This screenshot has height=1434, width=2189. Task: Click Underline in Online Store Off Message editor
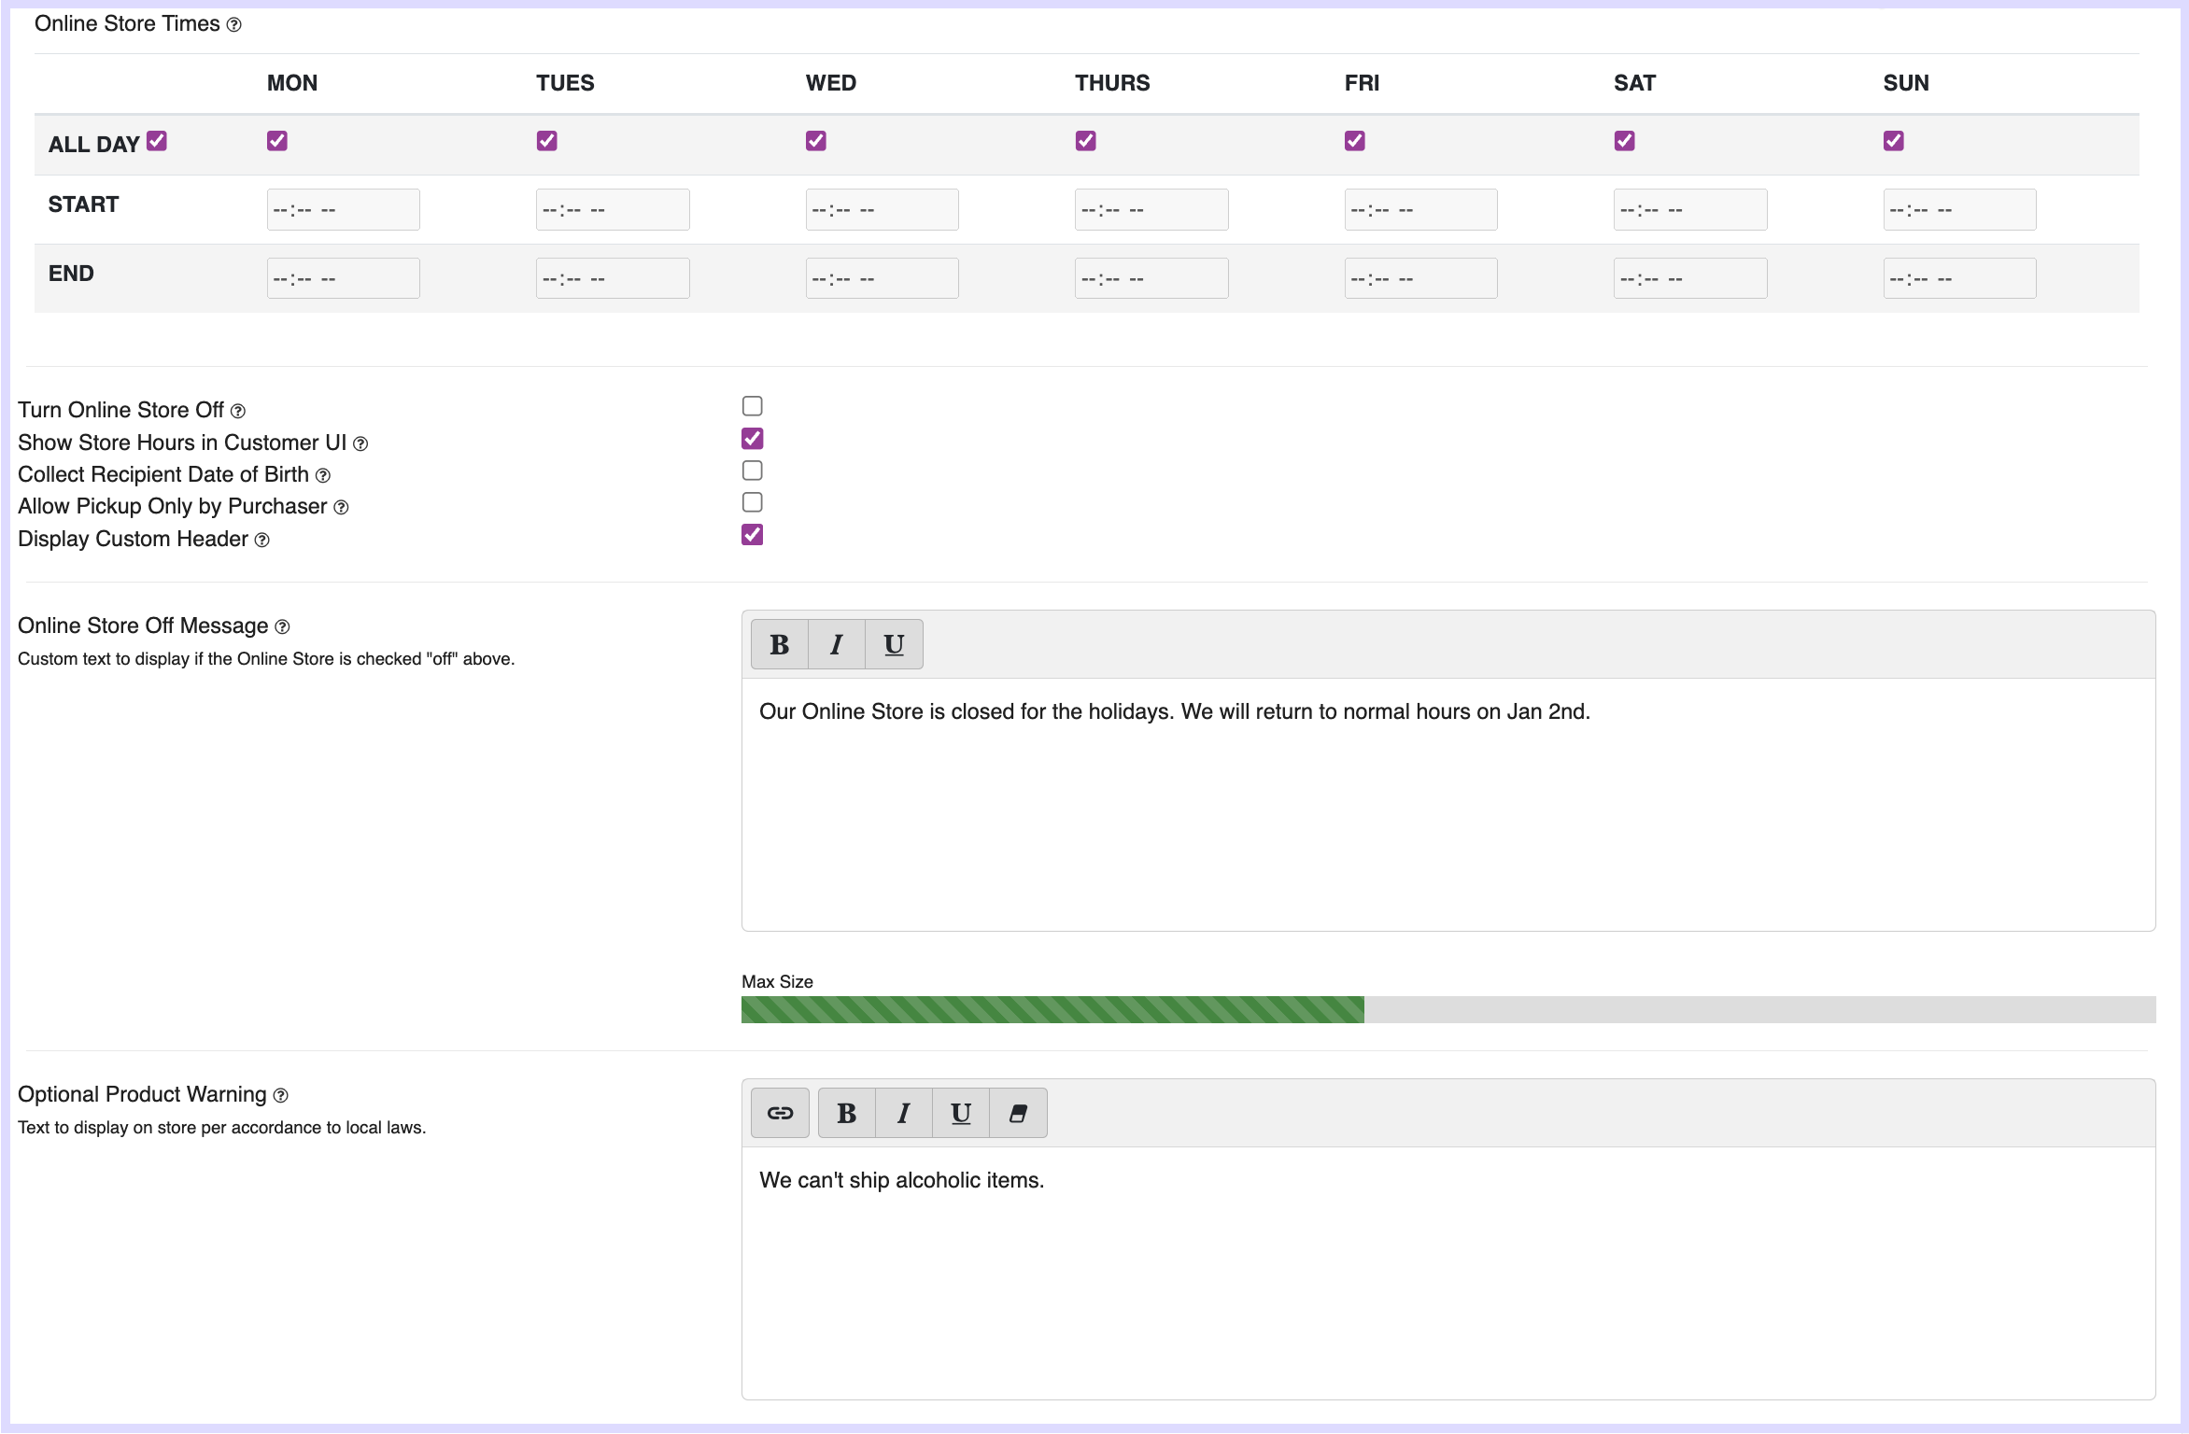pyautogui.click(x=894, y=644)
